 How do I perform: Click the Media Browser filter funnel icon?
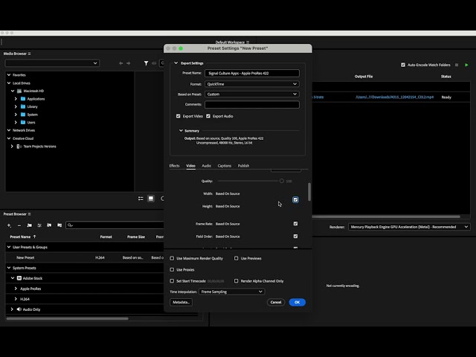146,63
